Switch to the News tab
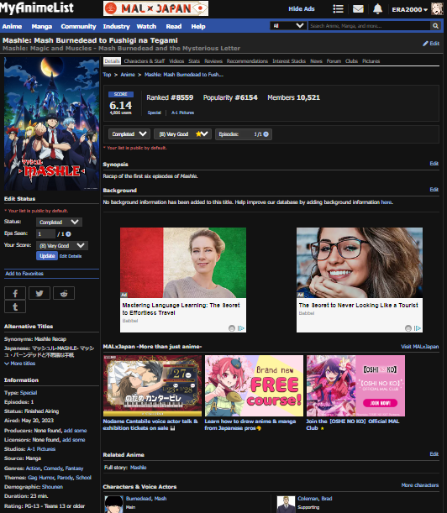This screenshot has width=447, height=513. (316, 61)
